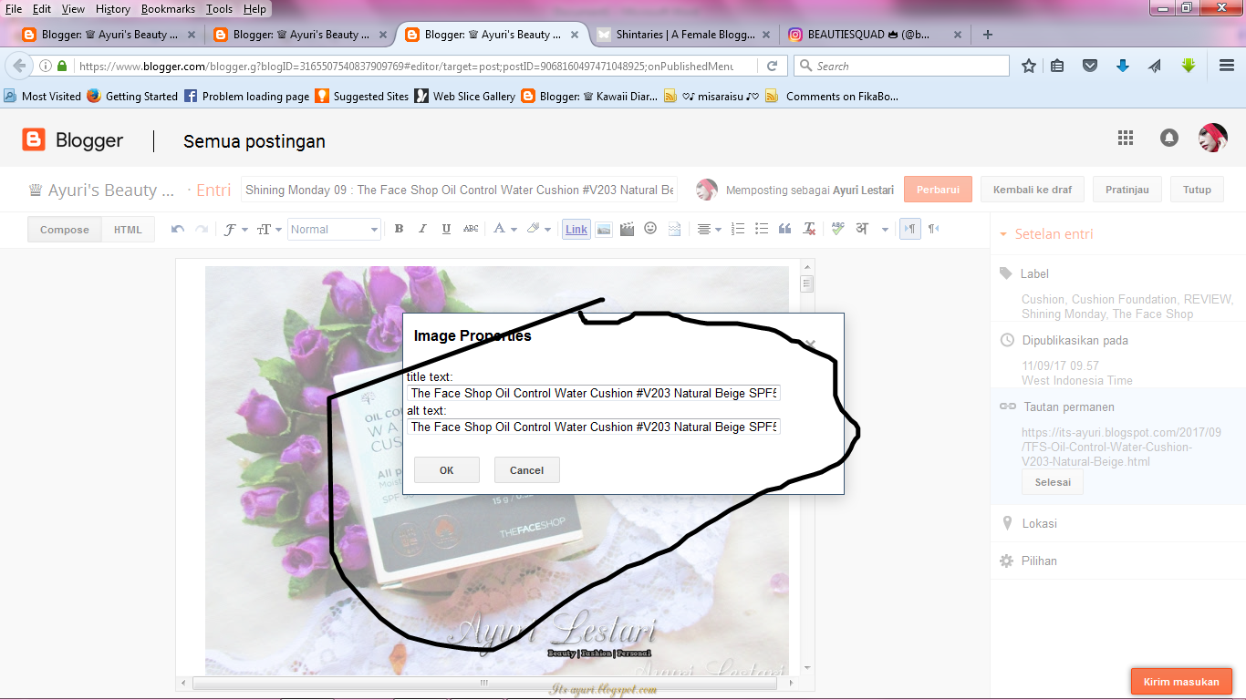1246x700 pixels.
Task: Toggle blockquote formatting
Action: [785, 230]
